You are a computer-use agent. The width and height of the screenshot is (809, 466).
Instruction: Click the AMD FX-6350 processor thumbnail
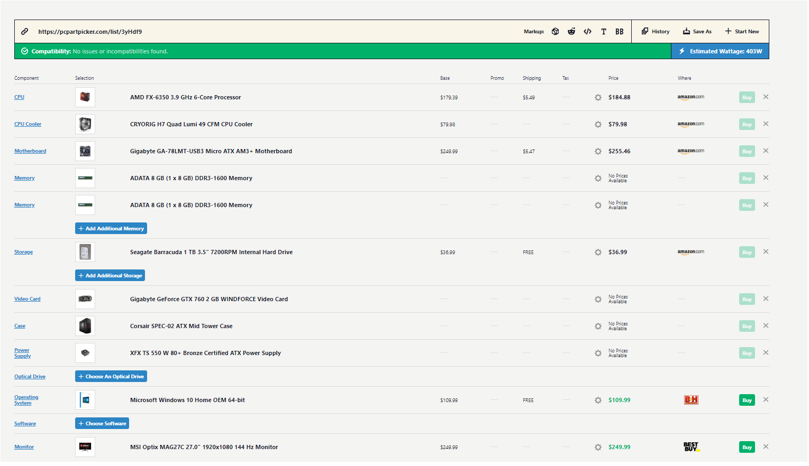(x=85, y=97)
